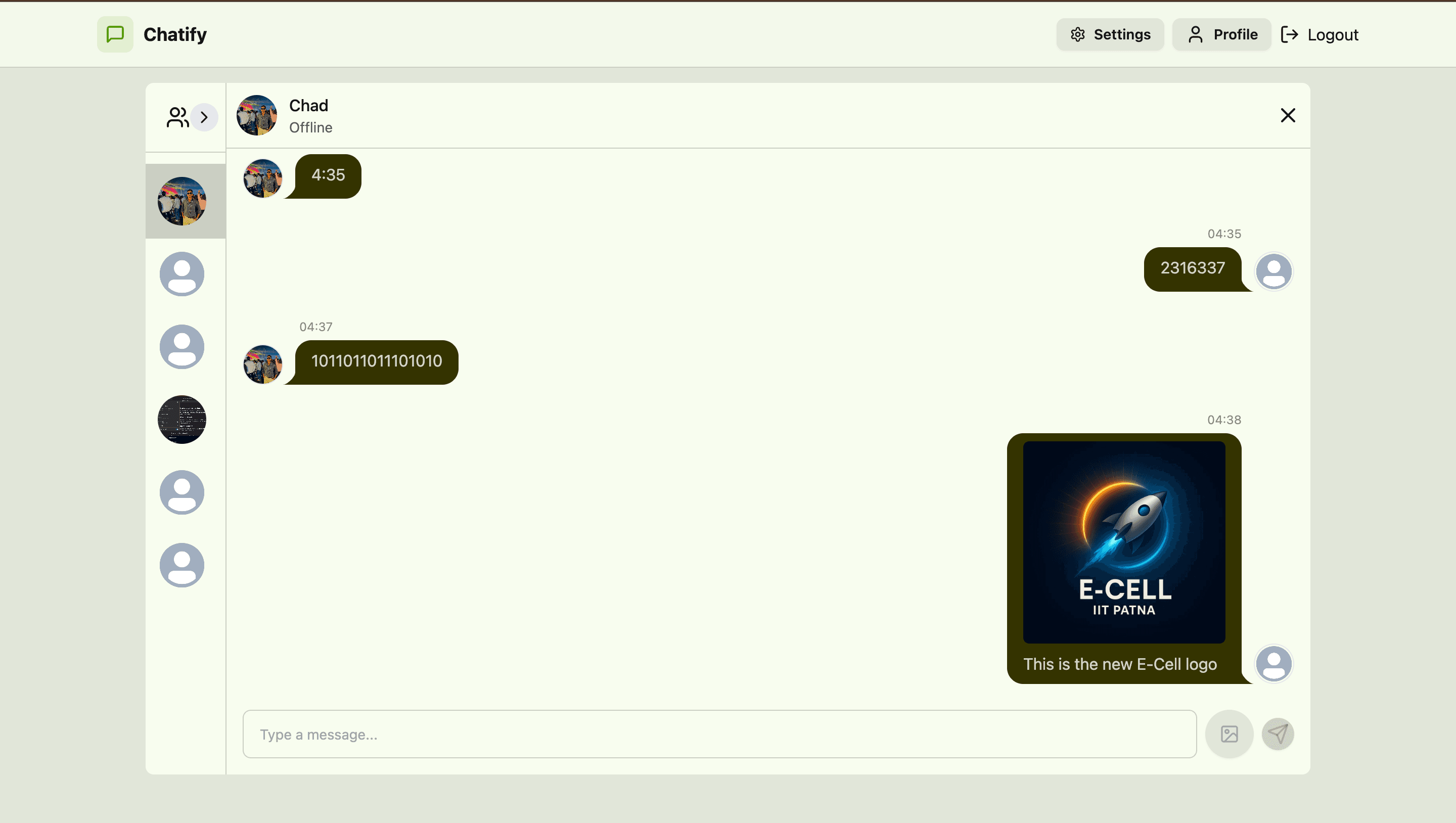Click your avatar beside the 2316337 message
This screenshot has width=1456, height=823.
(1273, 271)
